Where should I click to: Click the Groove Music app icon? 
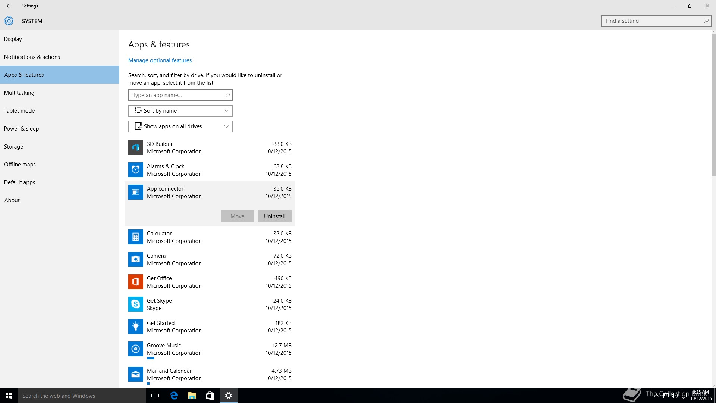click(x=136, y=349)
